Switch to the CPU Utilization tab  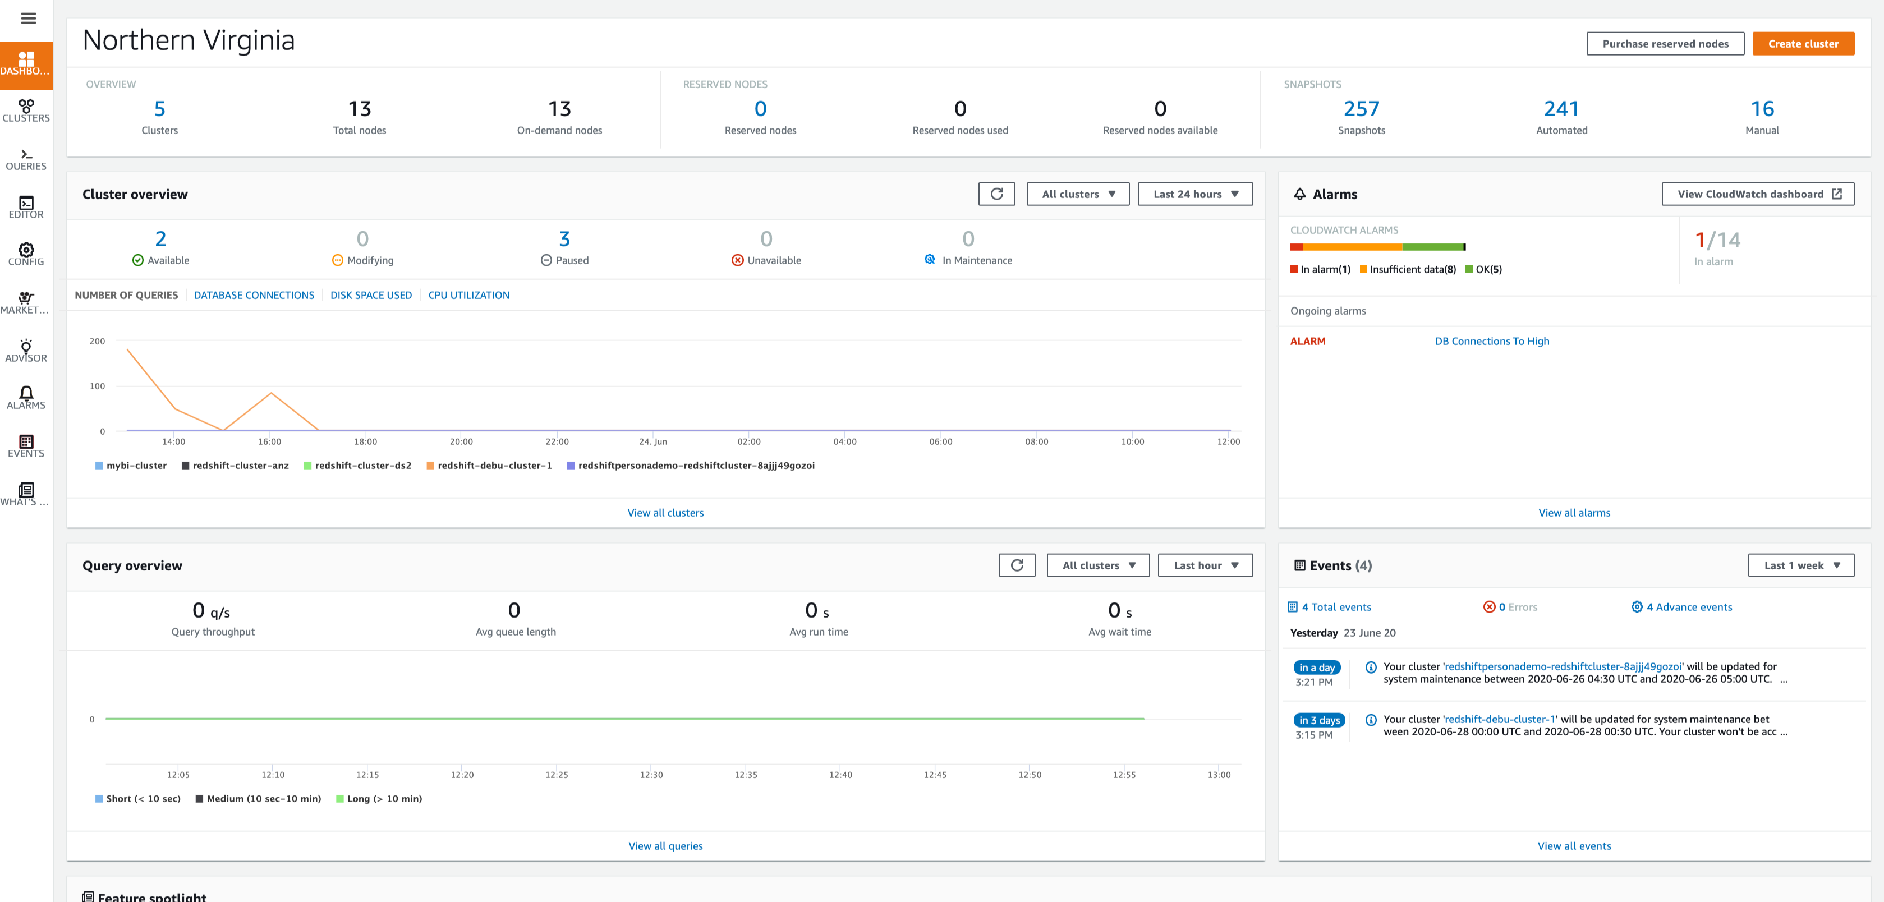[x=468, y=295]
